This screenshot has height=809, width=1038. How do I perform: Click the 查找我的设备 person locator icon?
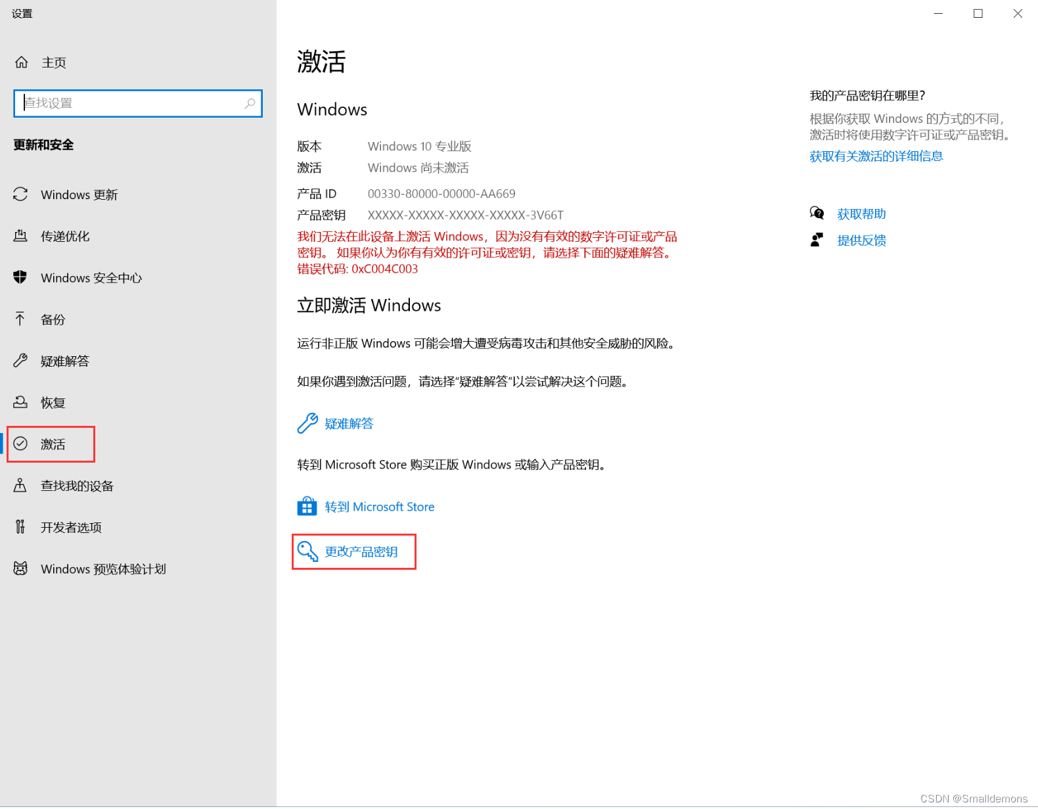click(20, 485)
